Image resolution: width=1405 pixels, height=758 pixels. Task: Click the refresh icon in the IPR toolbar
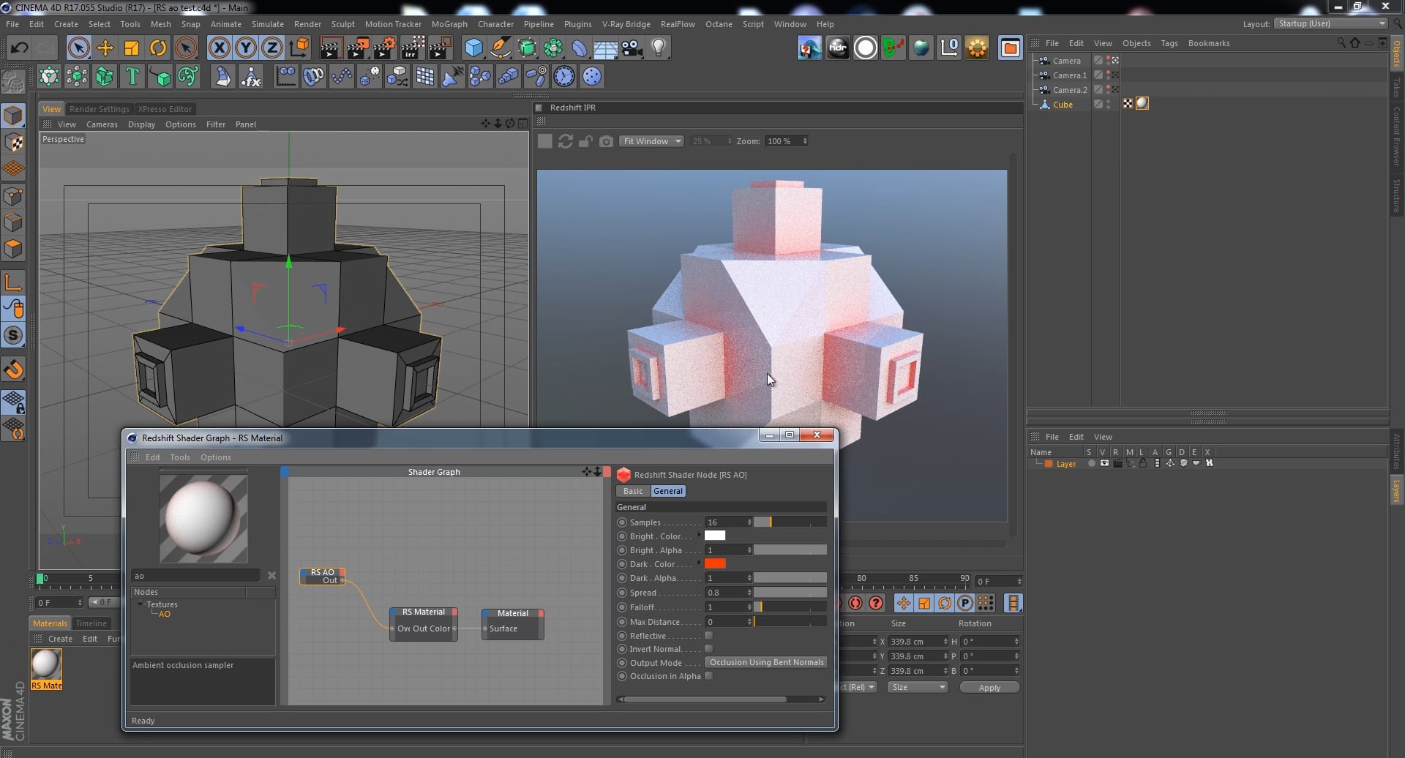coord(565,140)
